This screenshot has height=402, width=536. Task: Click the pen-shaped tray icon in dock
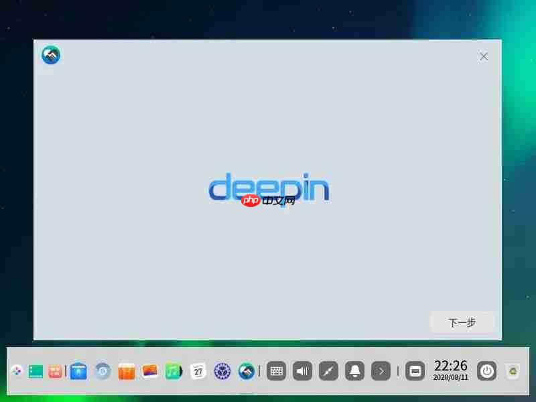[328, 371]
